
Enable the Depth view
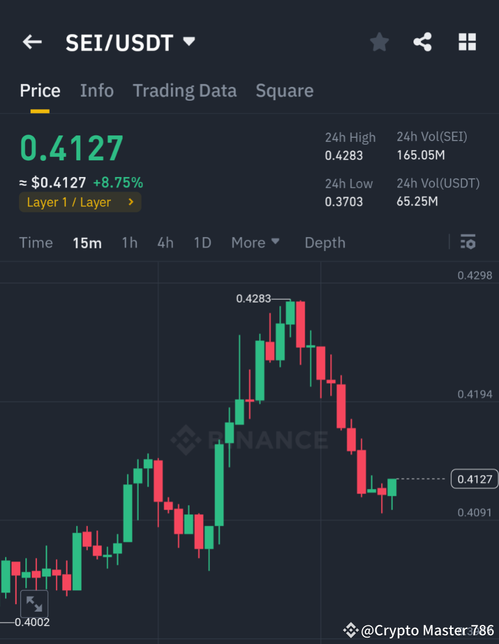(x=324, y=242)
